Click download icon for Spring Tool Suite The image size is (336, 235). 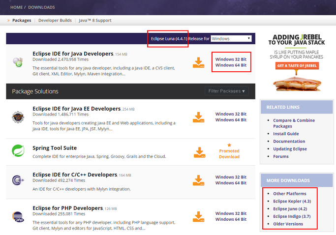200,152
